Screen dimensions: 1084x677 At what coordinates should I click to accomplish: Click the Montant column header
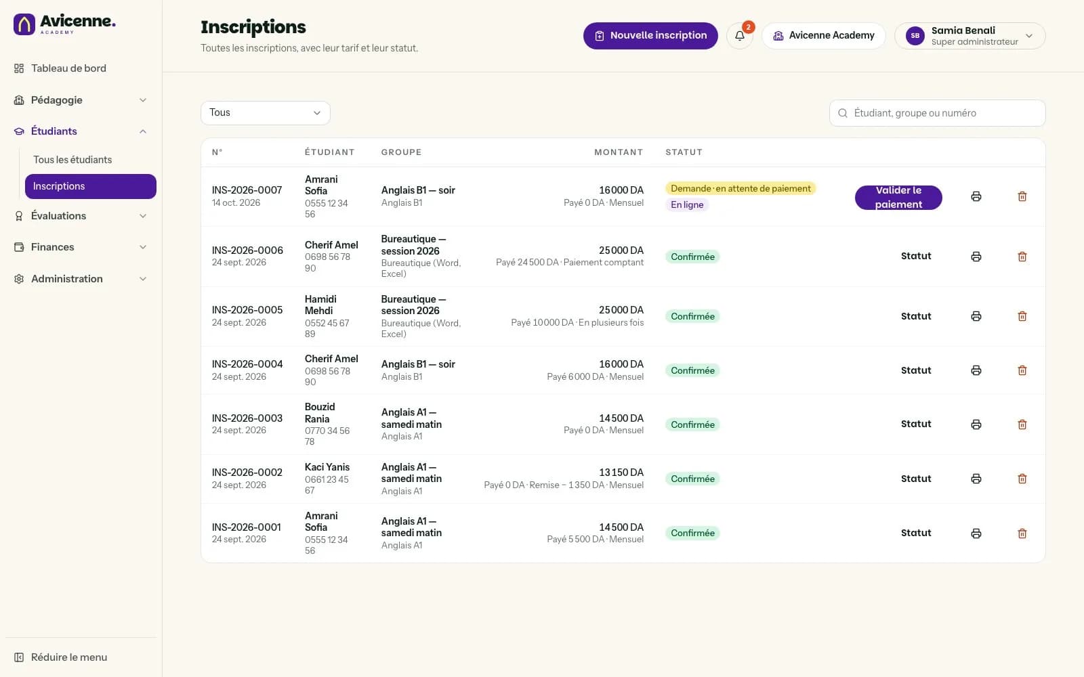point(619,152)
